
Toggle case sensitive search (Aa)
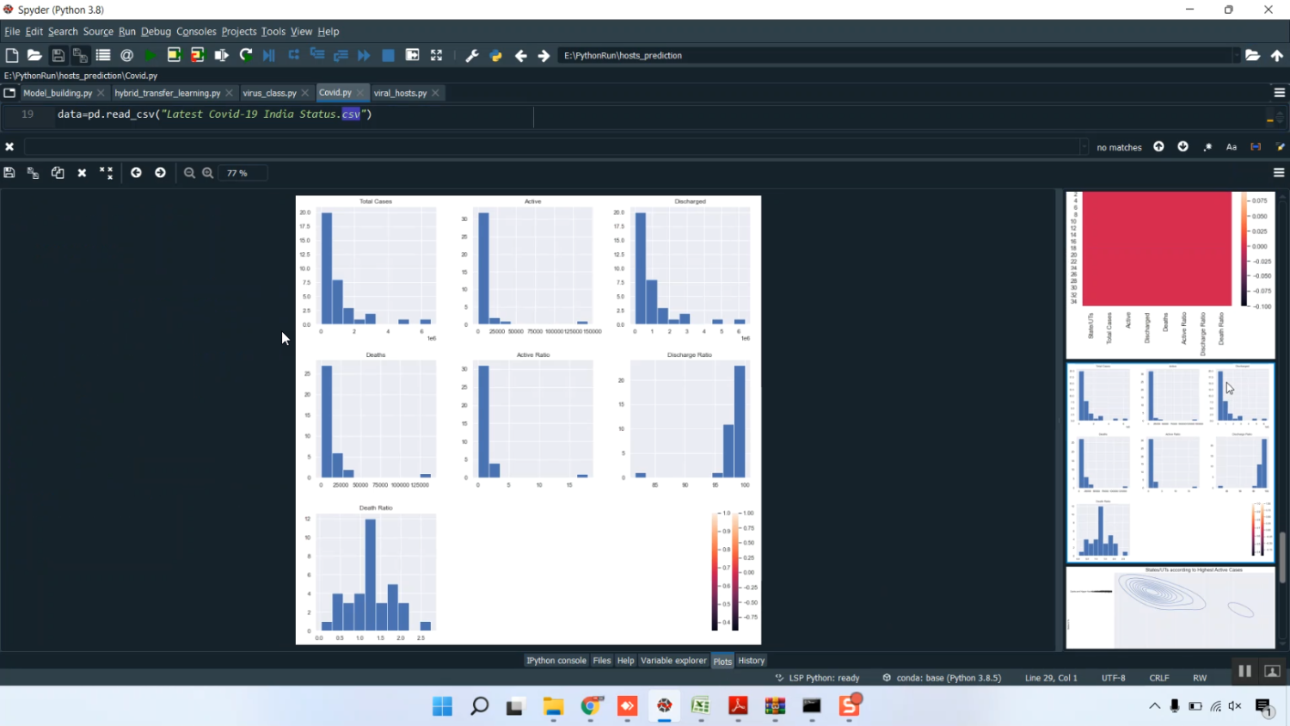1232,147
